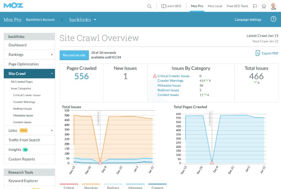The image size is (281, 189).
Task: Open Insights in the sidebar
Action: (29, 150)
